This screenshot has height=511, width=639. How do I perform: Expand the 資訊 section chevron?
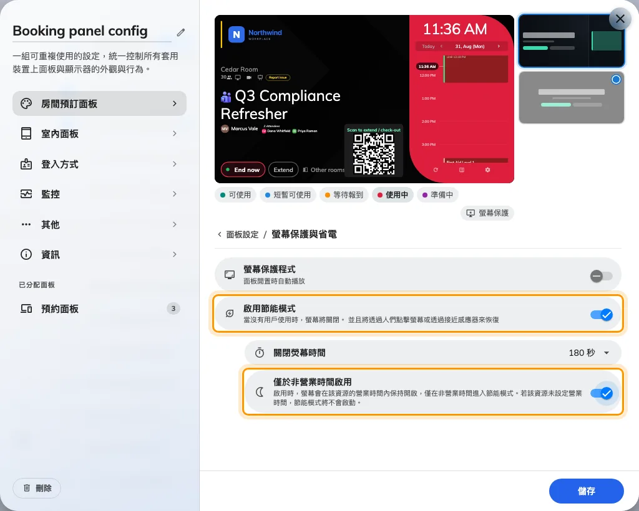(x=175, y=254)
